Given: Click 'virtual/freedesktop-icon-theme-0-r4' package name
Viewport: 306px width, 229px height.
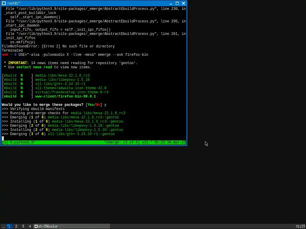Looking at the screenshot, I should pyautogui.click(x=72, y=92).
